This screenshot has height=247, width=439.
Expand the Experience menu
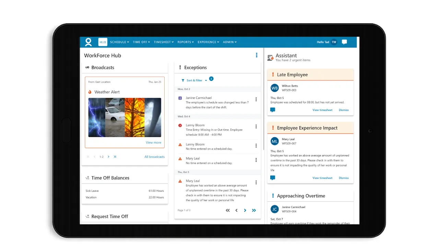coord(209,42)
